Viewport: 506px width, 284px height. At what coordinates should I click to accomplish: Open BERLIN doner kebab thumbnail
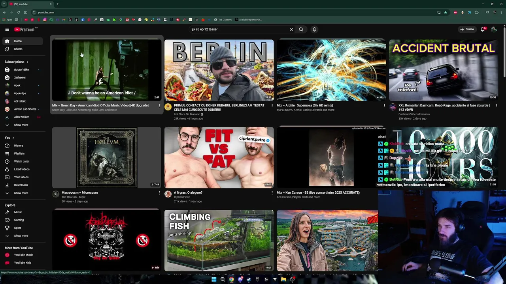pos(219,70)
